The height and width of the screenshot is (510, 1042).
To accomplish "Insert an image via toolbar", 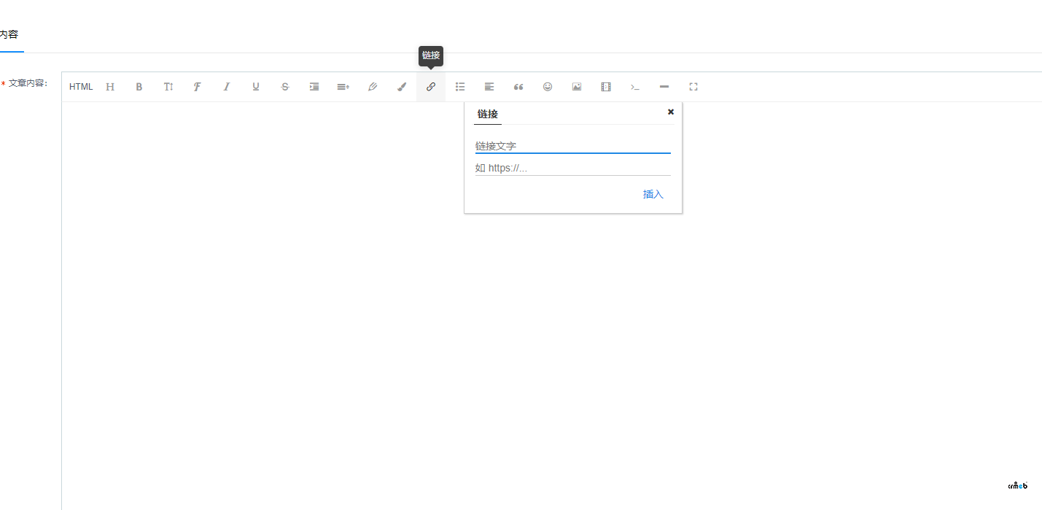I will [577, 87].
